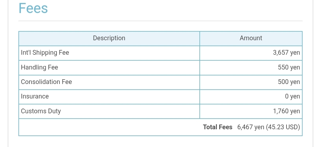Click the 1,760 yen customs amount
This screenshot has height=147, width=321.
[287, 111]
